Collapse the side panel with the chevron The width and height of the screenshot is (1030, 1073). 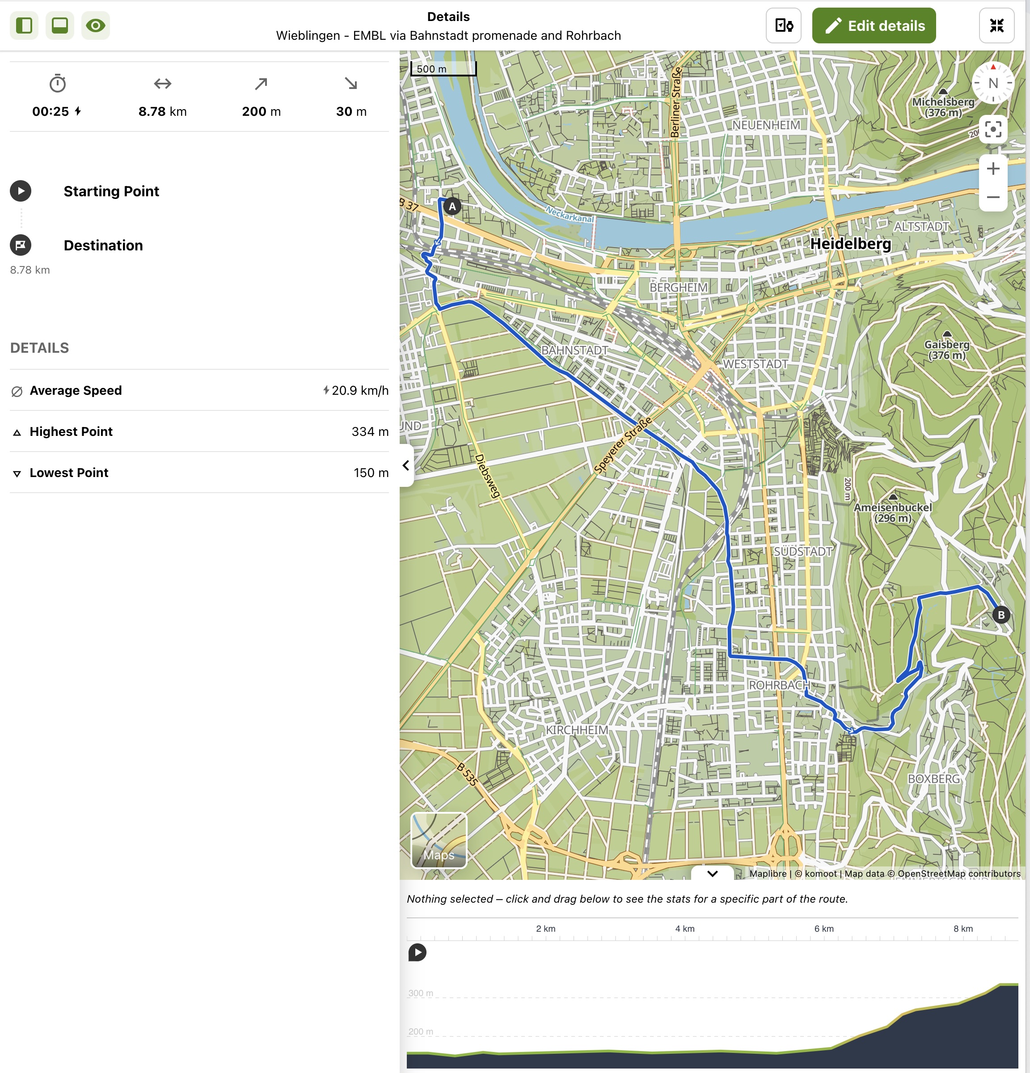tap(406, 465)
